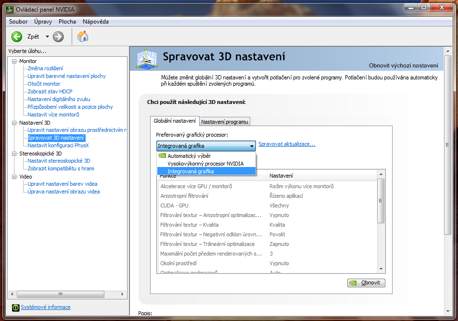Switch to Nastavení programu tab

point(224,122)
